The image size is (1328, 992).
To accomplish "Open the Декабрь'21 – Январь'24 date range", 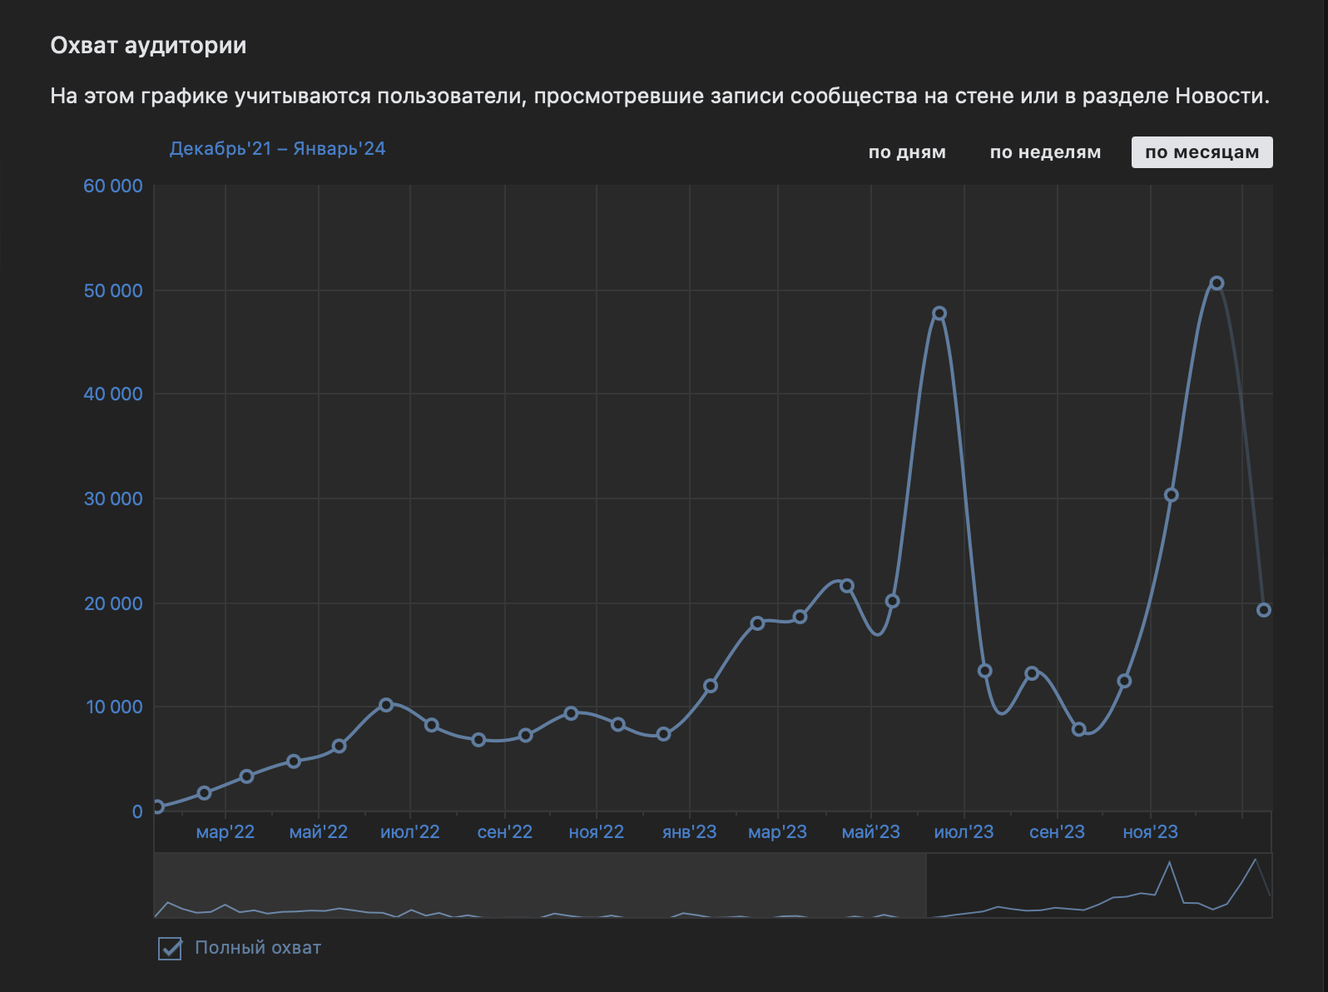I will pyautogui.click(x=277, y=149).
